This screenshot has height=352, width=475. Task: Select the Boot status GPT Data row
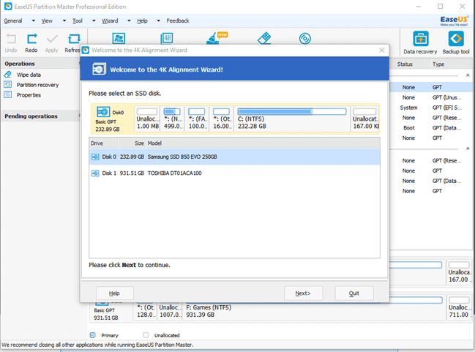(431, 128)
